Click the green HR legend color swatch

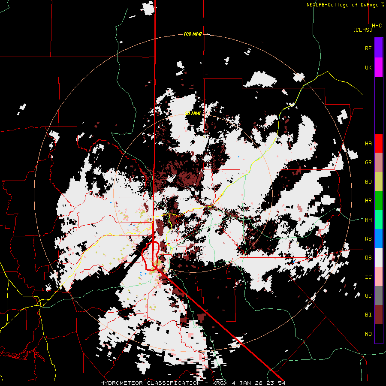coord(379,201)
